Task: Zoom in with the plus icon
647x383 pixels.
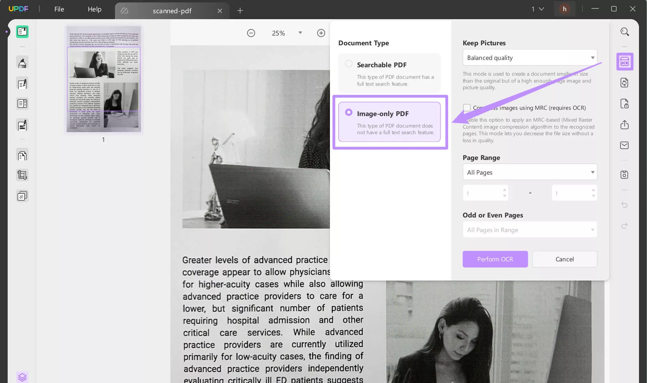Action: click(x=321, y=33)
